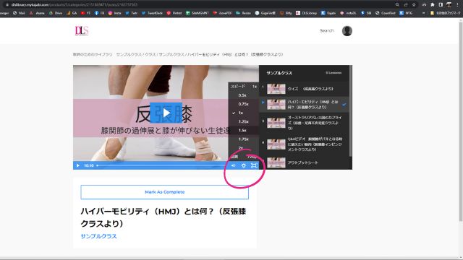Open the サンプルクラス link below the title
This screenshot has width=463, height=260.
[x=98, y=236]
